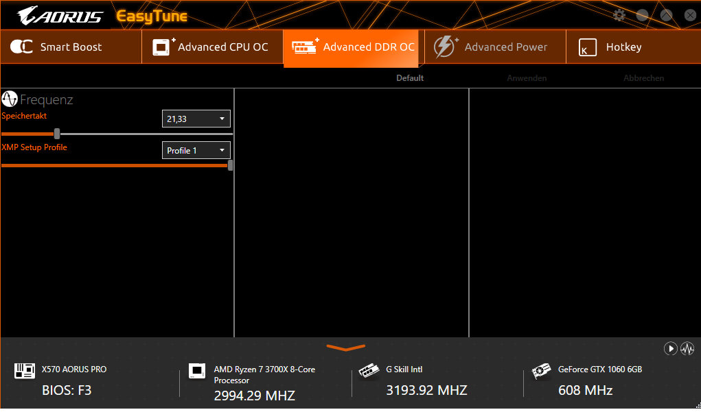Collapse the info bar with orange chevron

click(346, 348)
